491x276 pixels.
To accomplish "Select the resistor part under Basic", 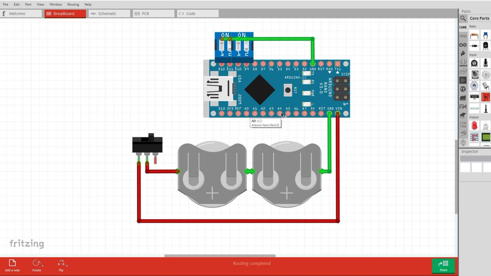I will (474, 35).
